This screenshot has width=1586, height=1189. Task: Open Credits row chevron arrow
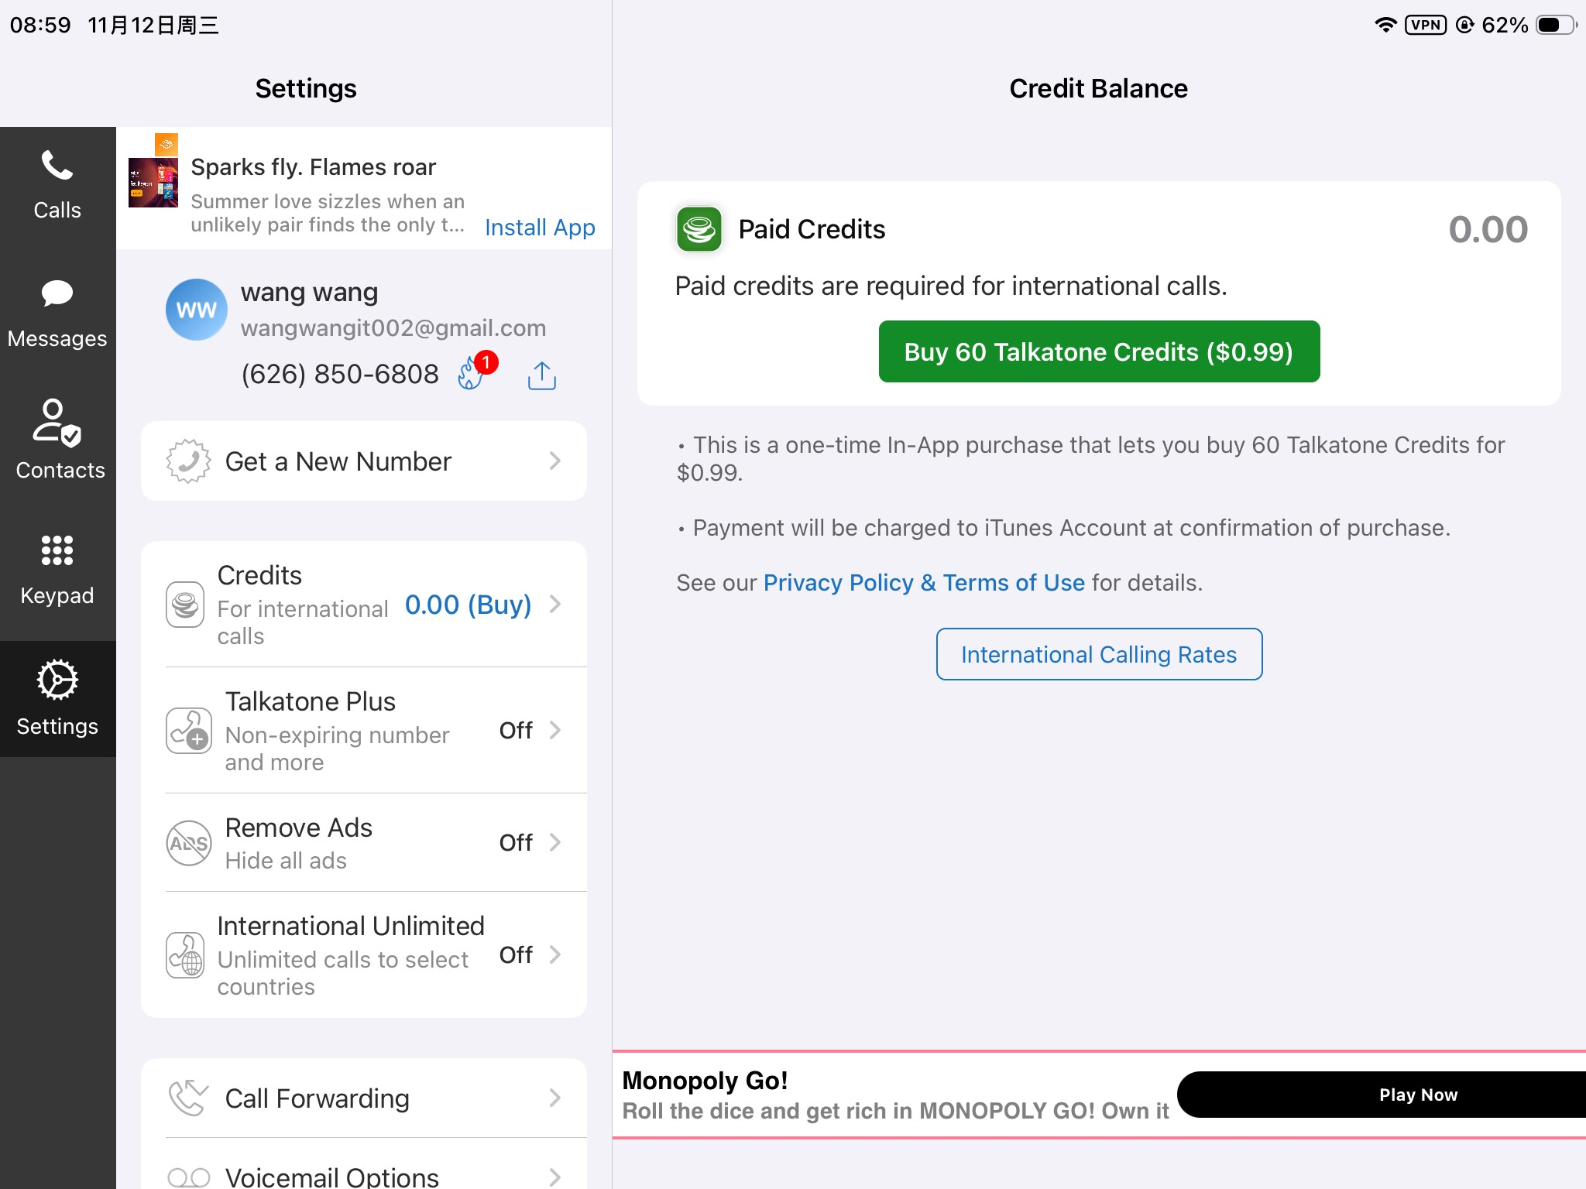[555, 605]
